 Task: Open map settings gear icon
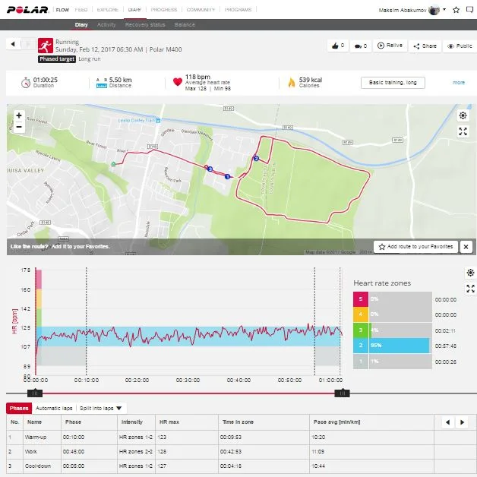pos(463,115)
